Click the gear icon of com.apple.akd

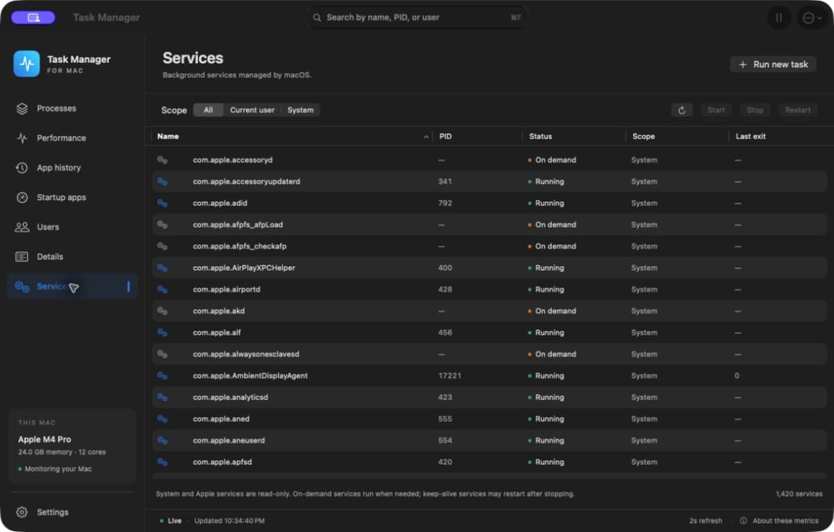[x=162, y=311]
